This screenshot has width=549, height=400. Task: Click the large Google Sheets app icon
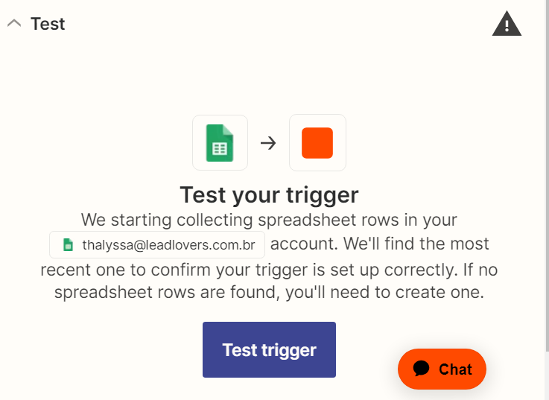[220, 142]
